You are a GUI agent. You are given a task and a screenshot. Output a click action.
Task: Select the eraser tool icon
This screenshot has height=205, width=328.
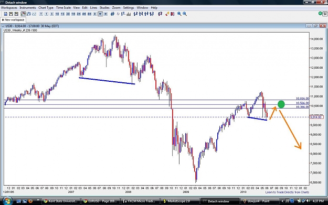(167, 14)
